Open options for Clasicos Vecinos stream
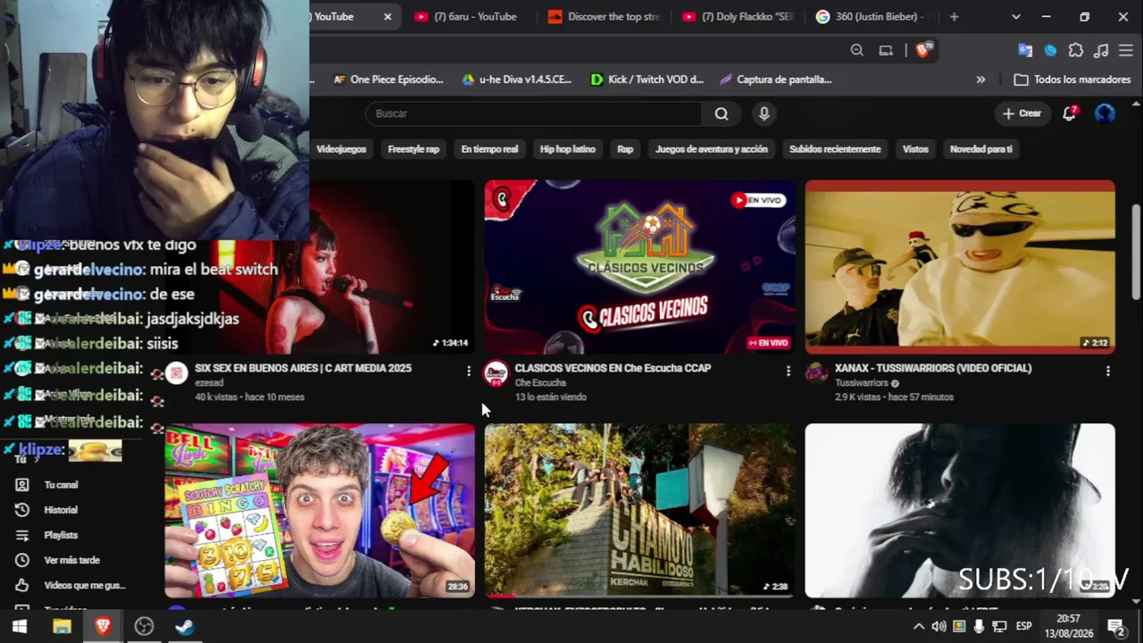The image size is (1143, 643). [x=788, y=371]
